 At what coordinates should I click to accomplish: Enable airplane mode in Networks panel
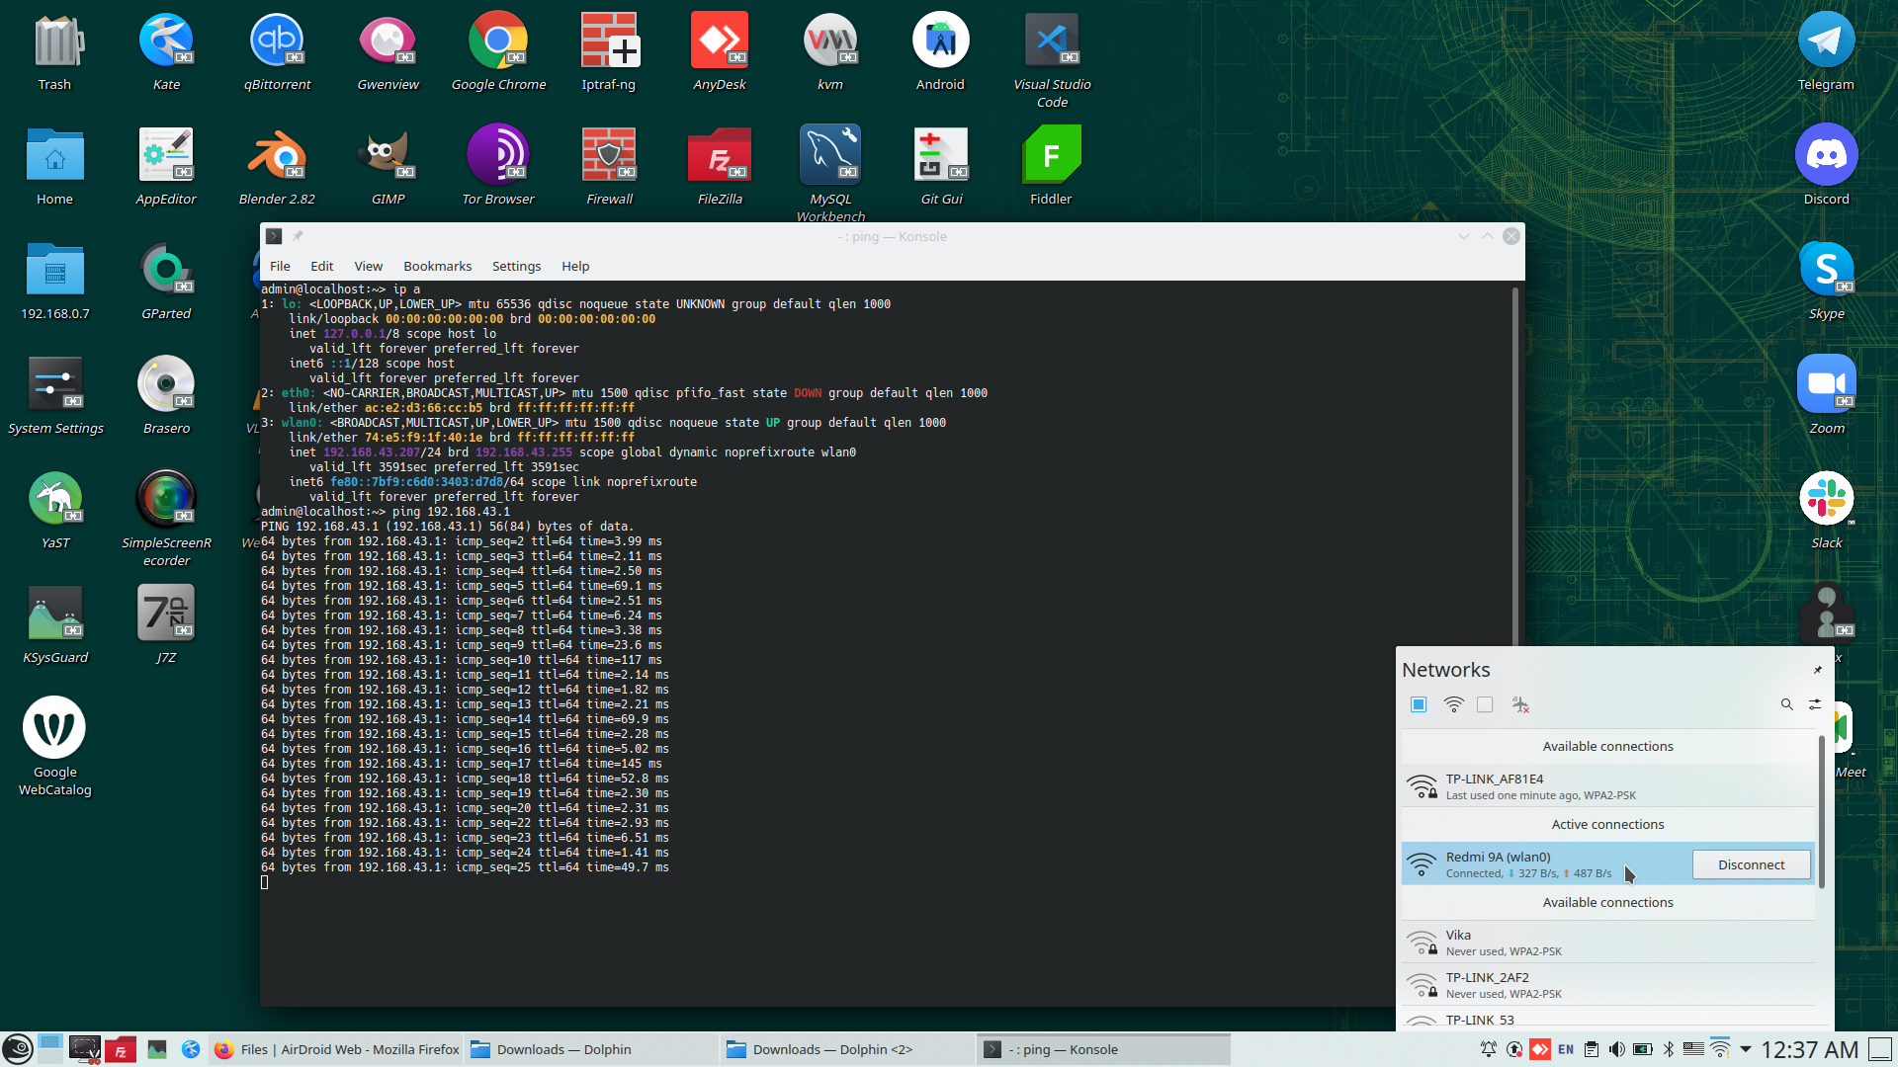click(x=1520, y=704)
